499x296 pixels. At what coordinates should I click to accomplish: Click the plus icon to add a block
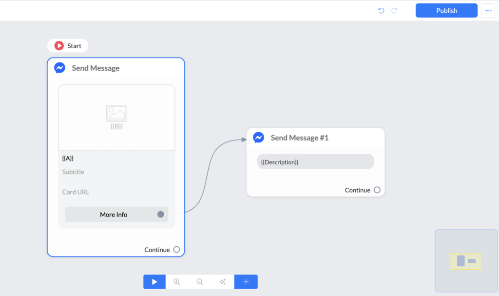click(246, 281)
